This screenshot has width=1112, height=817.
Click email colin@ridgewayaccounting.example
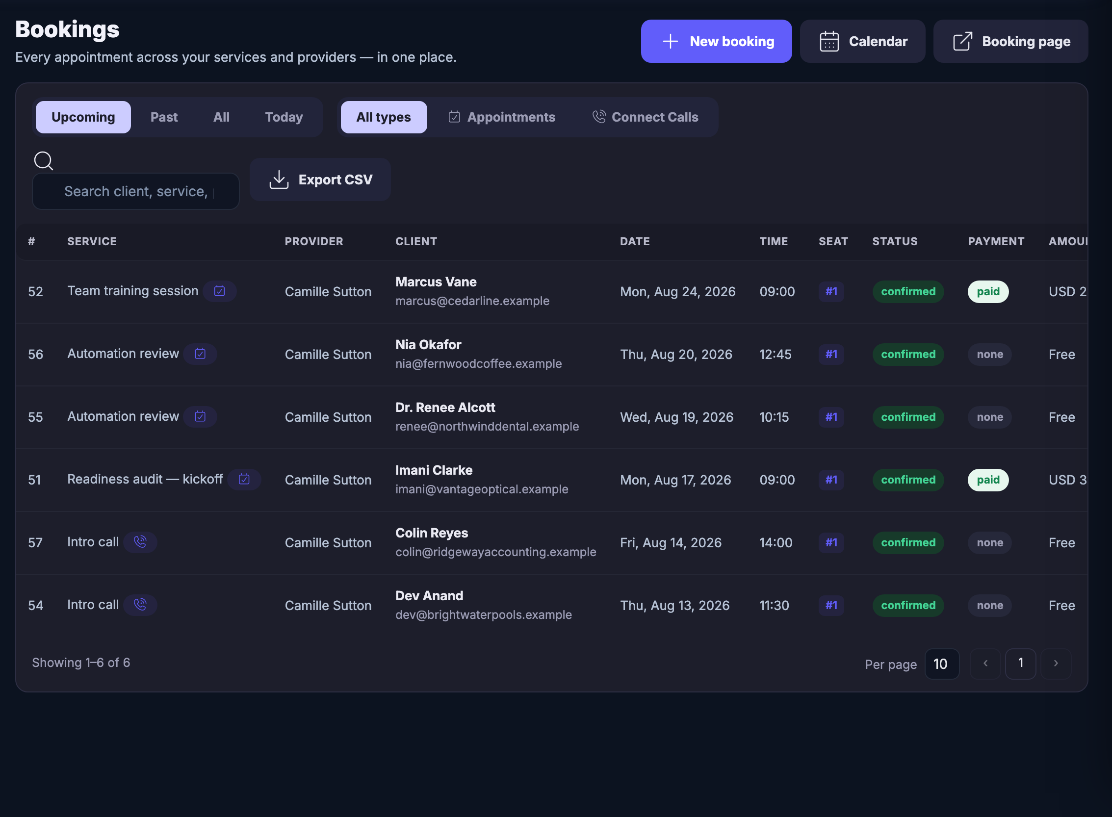pyautogui.click(x=495, y=552)
